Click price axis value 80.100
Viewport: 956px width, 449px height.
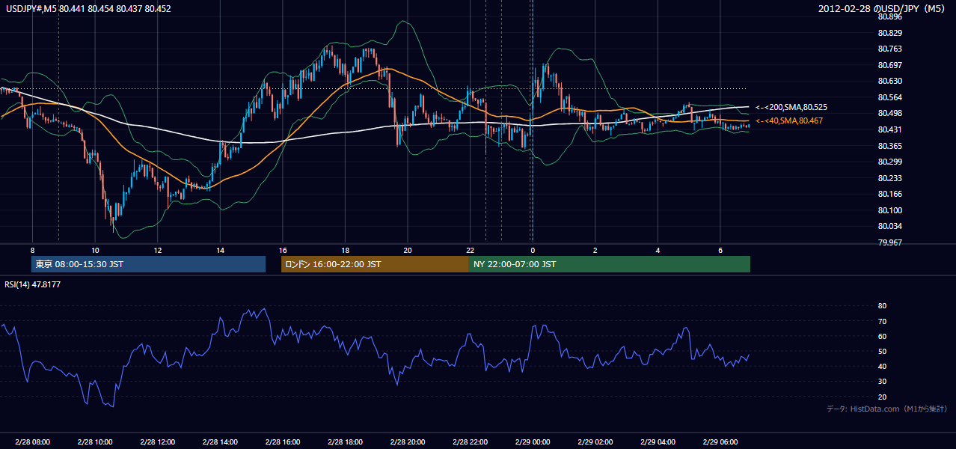click(x=890, y=211)
